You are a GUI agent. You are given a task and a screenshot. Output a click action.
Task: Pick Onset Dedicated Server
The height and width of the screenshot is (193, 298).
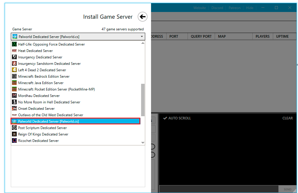tap(76, 108)
